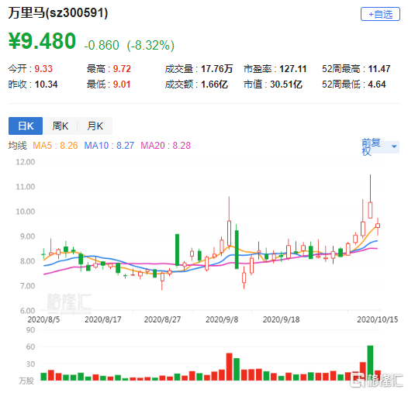Select the 日K daily chart tab

26,126
